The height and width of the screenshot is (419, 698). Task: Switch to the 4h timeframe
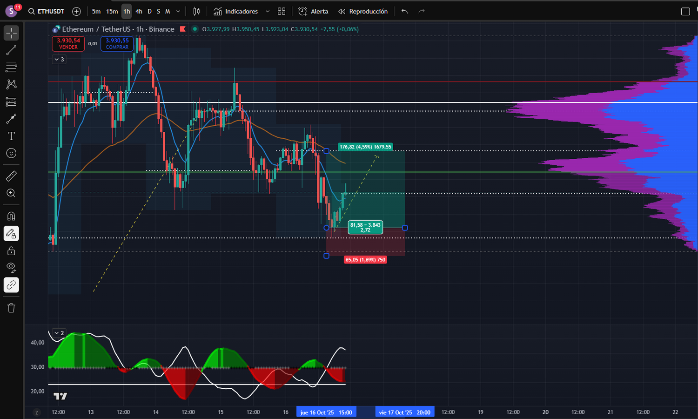coord(139,11)
